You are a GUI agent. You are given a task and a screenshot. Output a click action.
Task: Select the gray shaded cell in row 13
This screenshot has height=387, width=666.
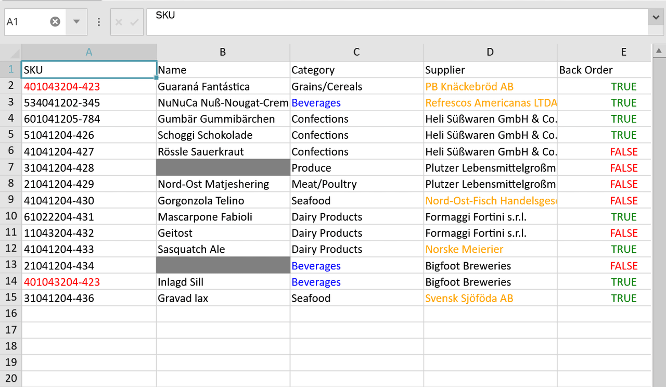(223, 265)
